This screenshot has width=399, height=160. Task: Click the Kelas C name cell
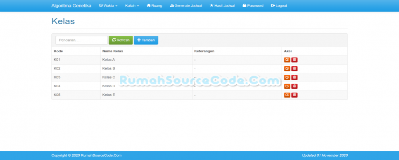[x=146, y=77]
